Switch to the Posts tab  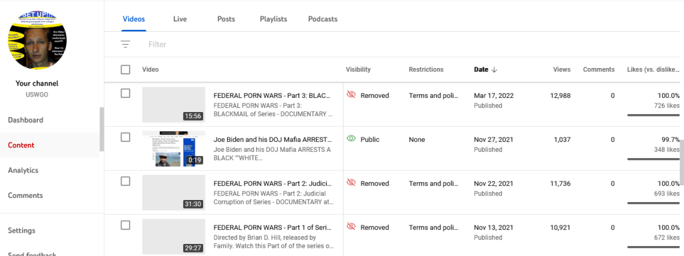pyautogui.click(x=226, y=19)
